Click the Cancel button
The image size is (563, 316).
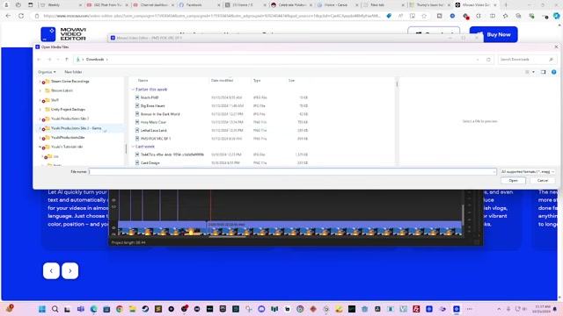click(543, 181)
